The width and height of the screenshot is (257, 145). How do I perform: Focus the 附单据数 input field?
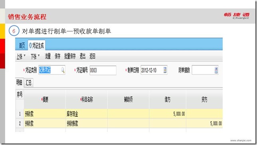205,70
